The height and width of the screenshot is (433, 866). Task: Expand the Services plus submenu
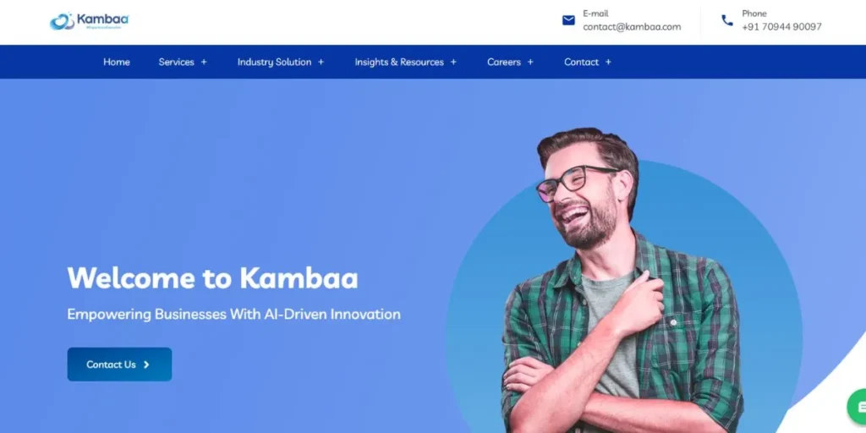click(204, 62)
